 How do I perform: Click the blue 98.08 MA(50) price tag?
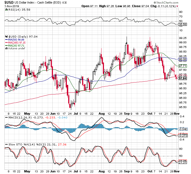pos(182,59)
